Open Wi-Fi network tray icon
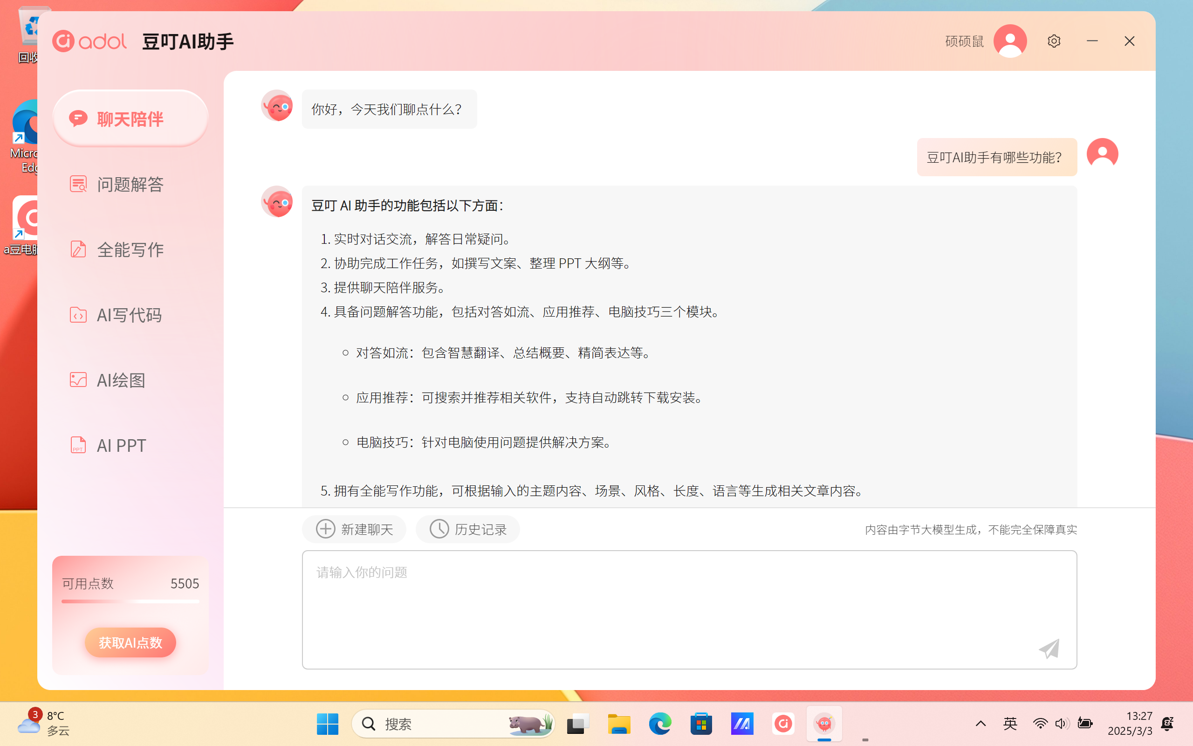The height and width of the screenshot is (746, 1193). click(1040, 724)
